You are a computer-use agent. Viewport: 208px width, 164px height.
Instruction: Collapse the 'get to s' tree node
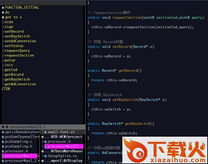[3, 17]
